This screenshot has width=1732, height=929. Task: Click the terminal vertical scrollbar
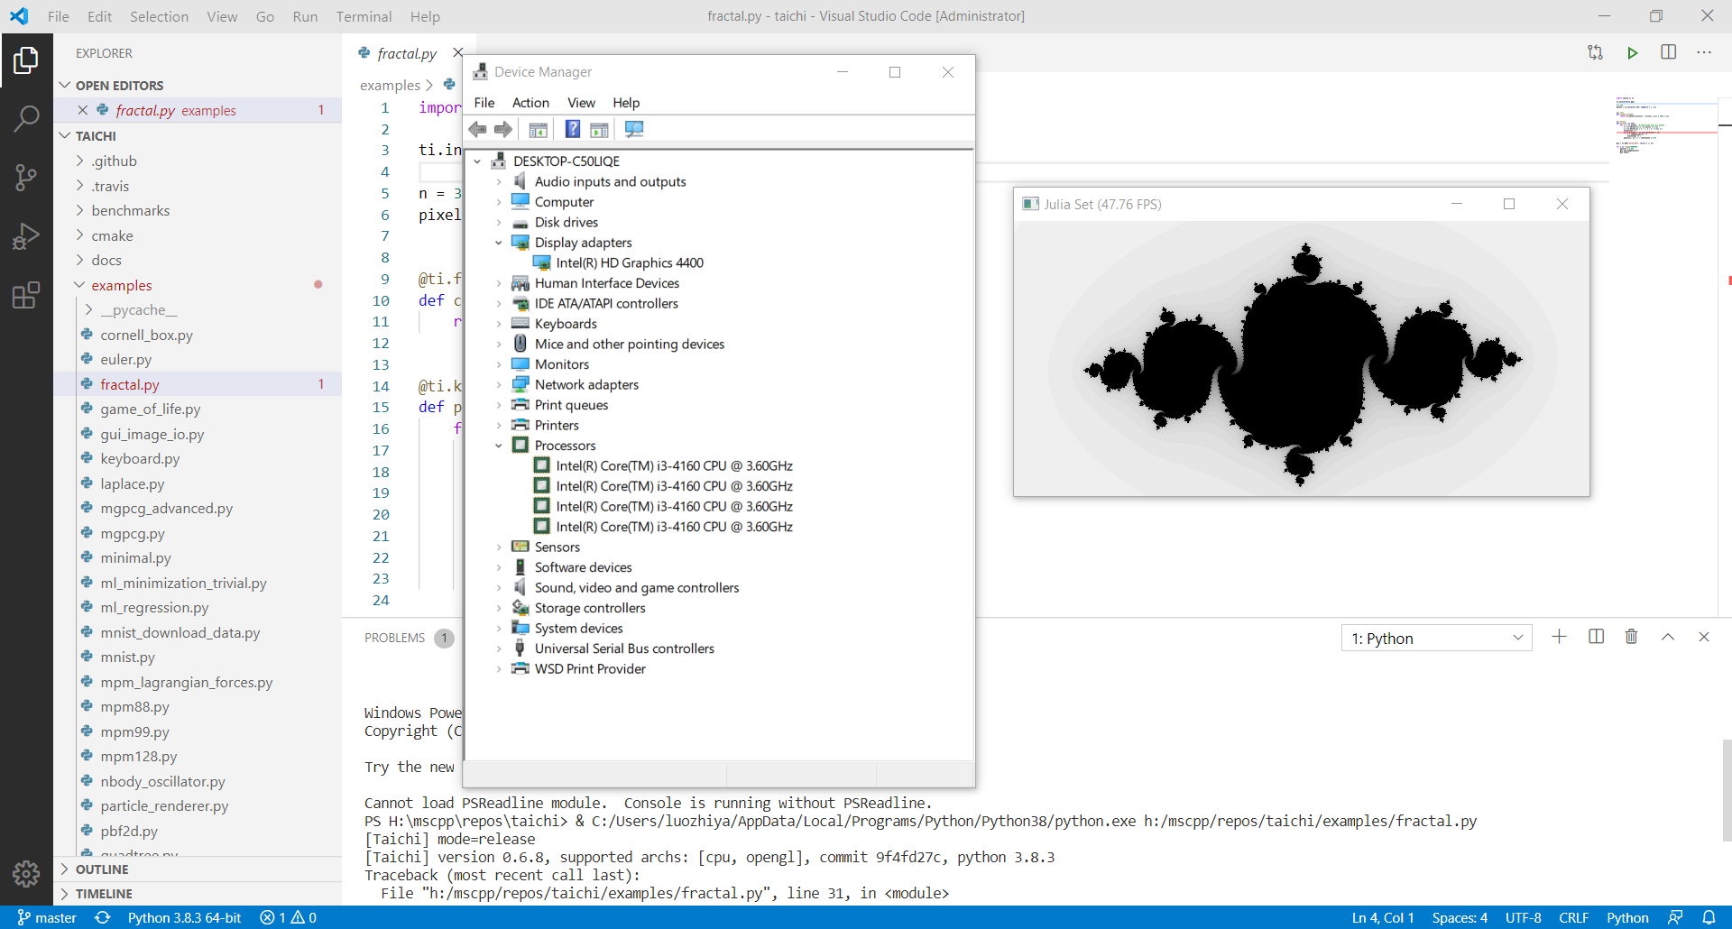point(1727,790)
